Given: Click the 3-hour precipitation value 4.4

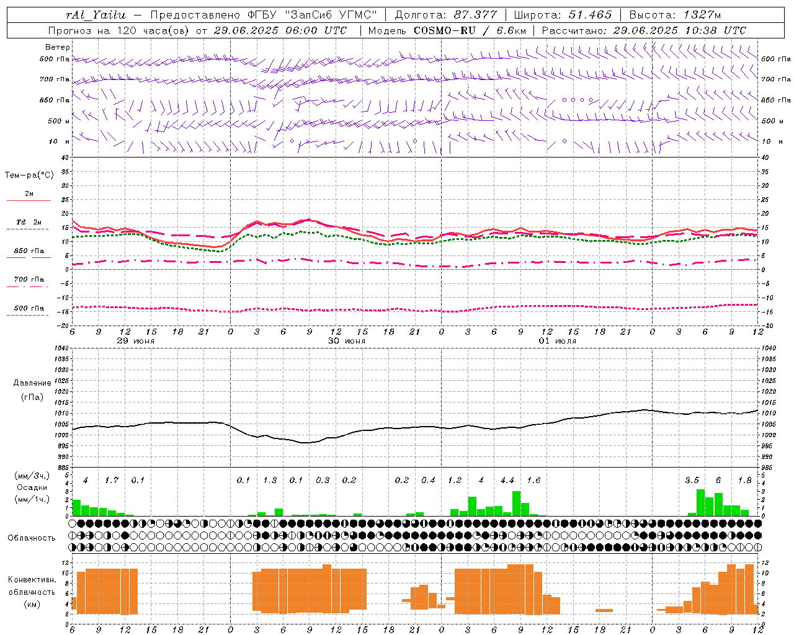Looking at the screenshot, I should (x=507, y=480).
